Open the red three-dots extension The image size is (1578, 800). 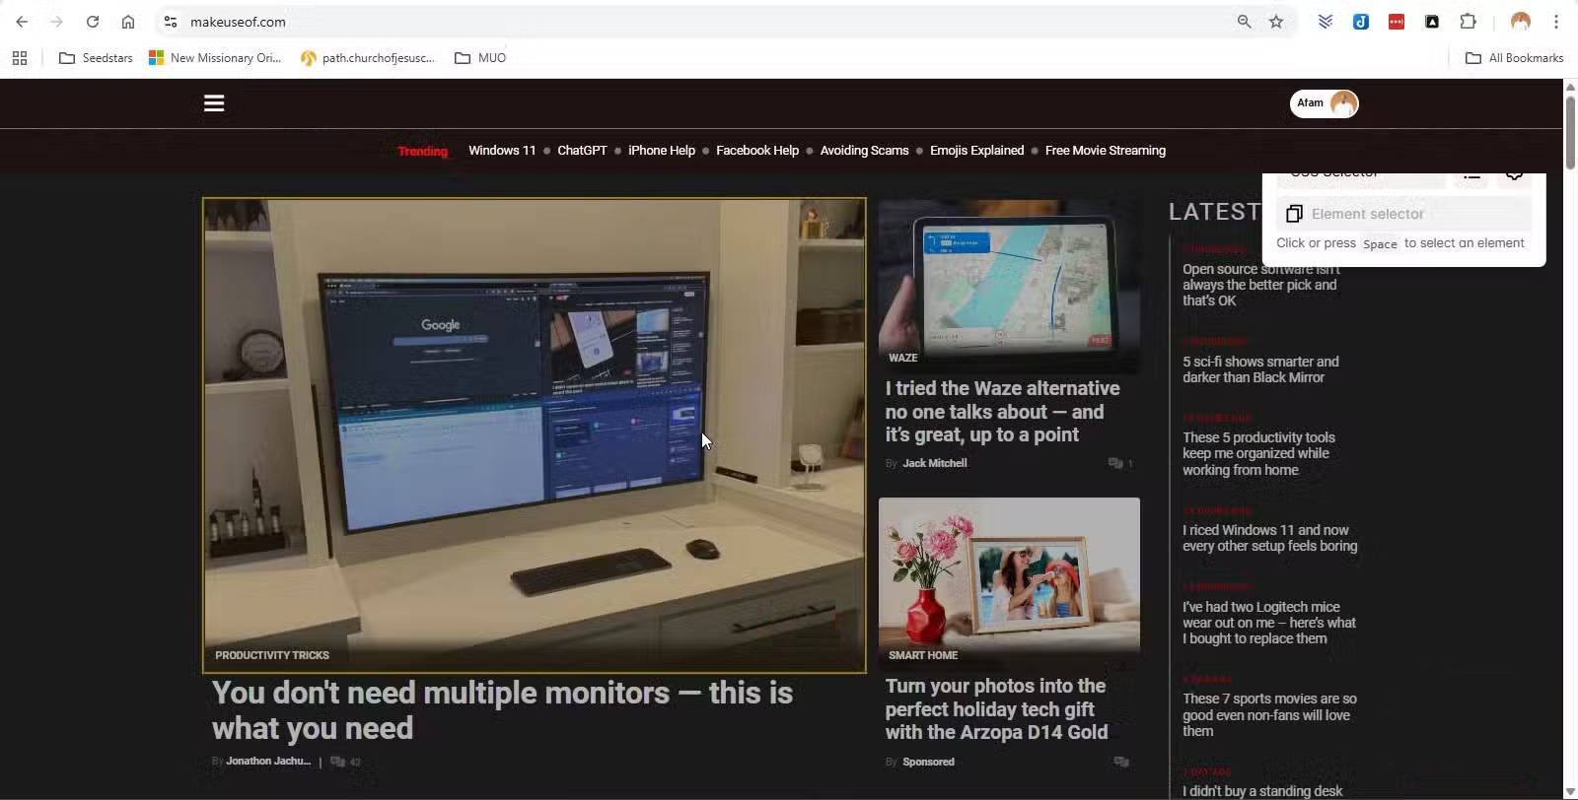coord(1397,22)
